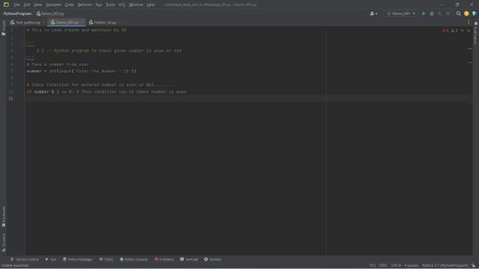Open the Version Control tool window
Screen dimensions: 479x269
(25, 259)
